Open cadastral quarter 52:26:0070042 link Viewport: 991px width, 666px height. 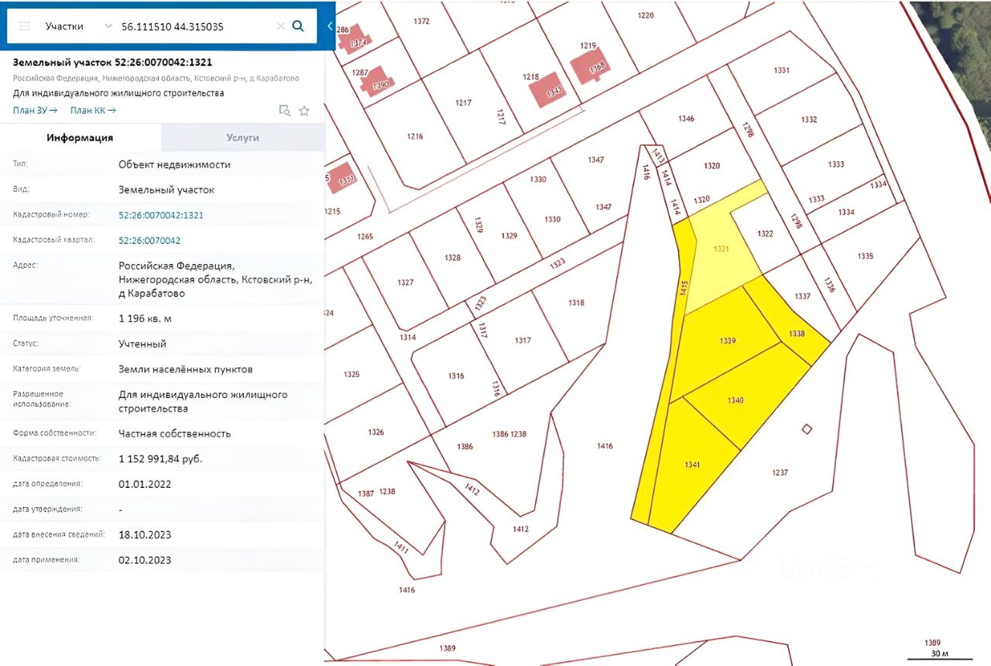tap(149, 241)
